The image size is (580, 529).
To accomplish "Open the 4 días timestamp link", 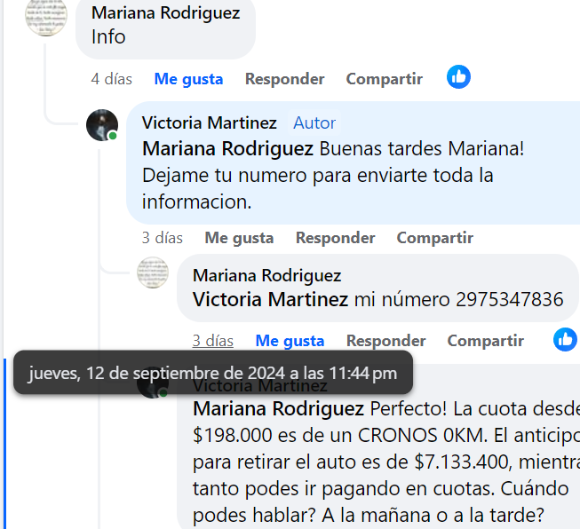I will [x=112, y=79].
